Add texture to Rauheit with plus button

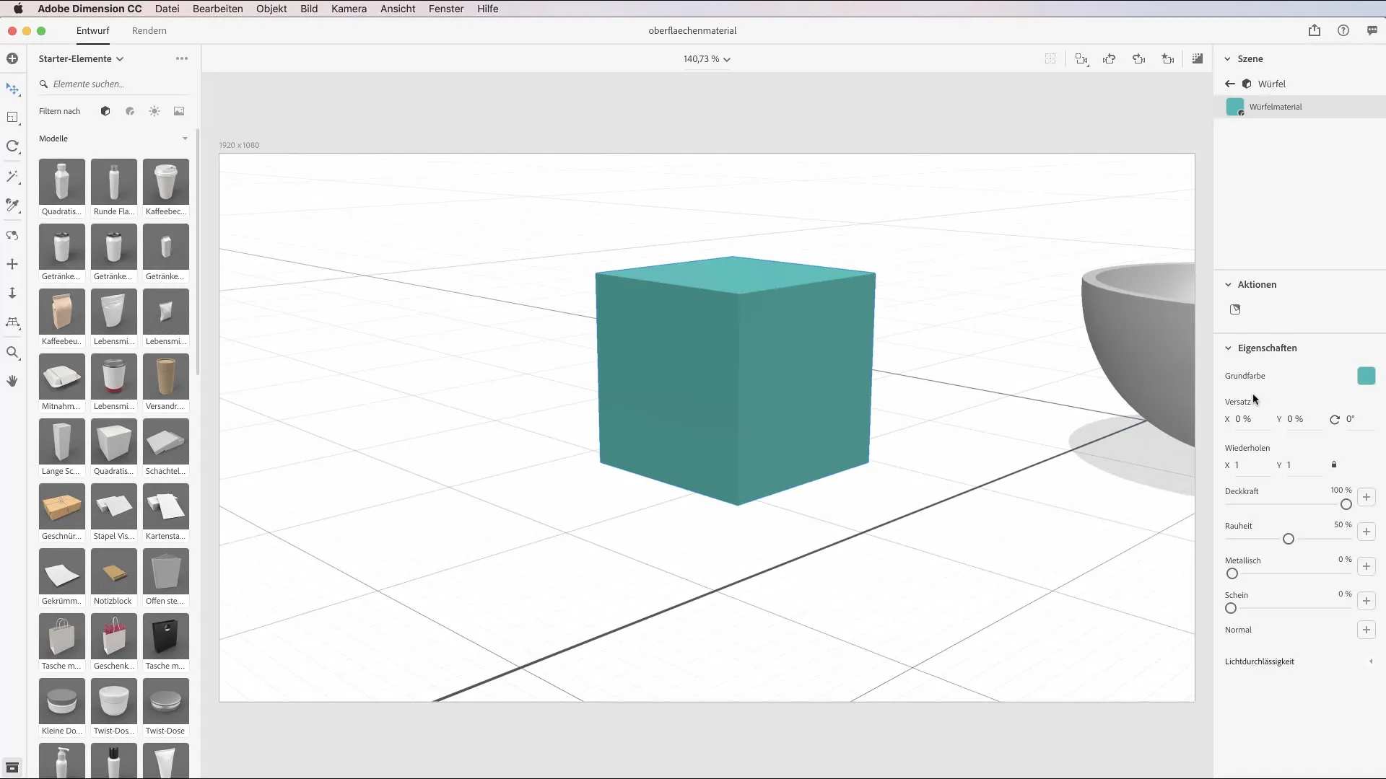pyautogui.click(x=1366, y=532)
